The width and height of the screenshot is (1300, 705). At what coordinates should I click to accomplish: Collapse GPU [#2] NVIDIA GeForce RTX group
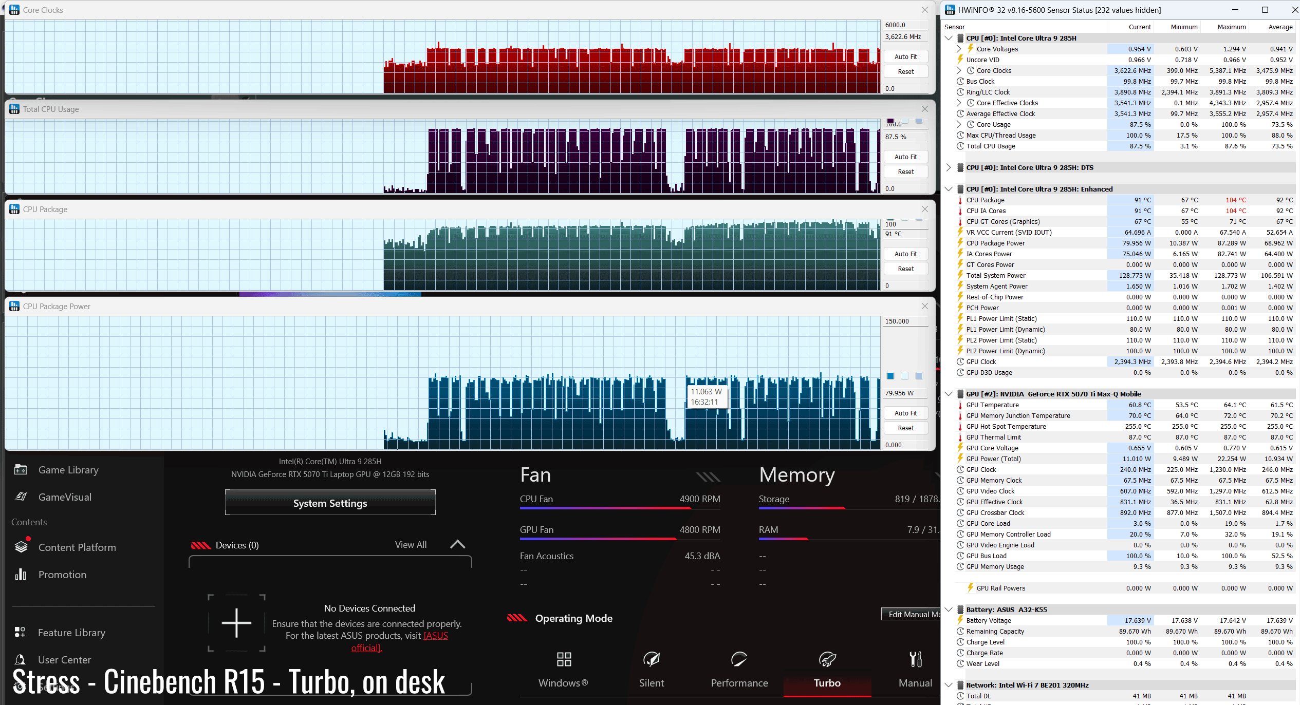(x=949, y=394)
